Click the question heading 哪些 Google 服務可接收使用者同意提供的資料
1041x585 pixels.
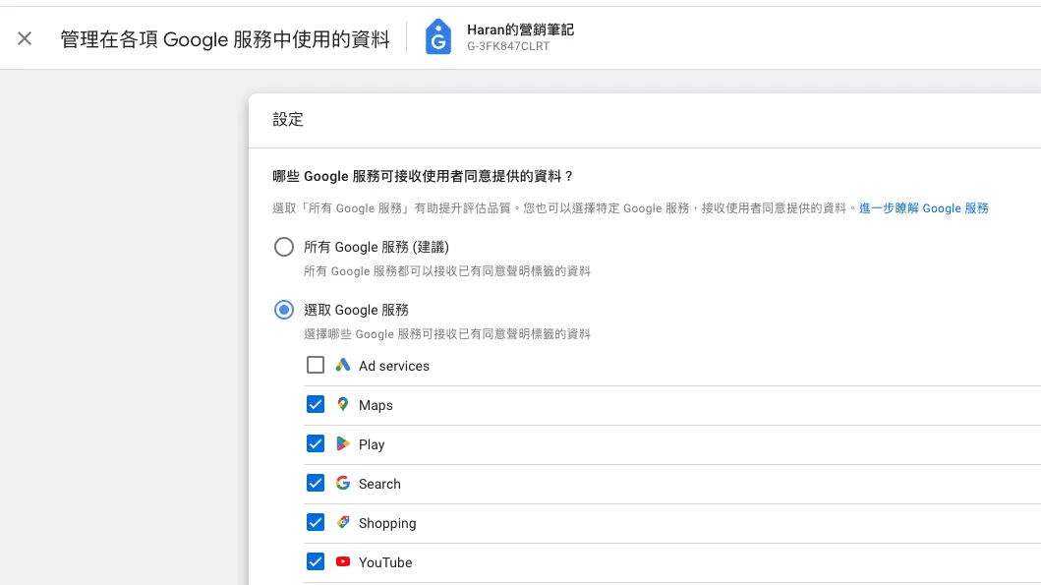pos(423,176)
